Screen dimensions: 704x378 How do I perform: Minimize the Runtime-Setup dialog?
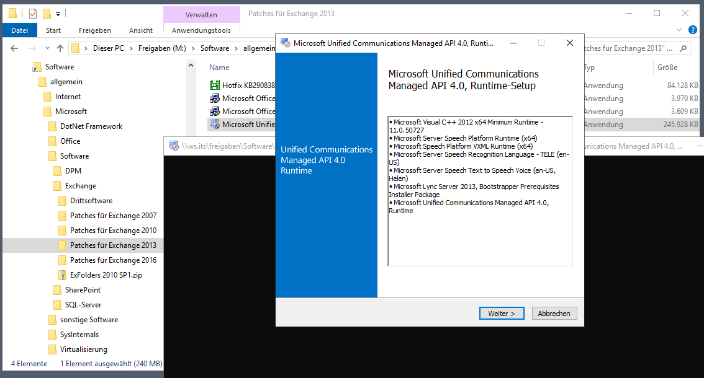click(x=513, y=43)
